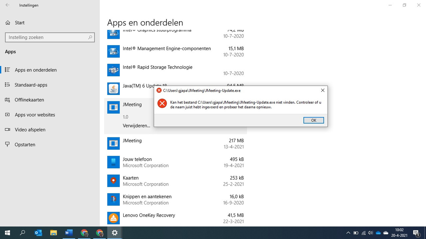Click OK in the error dialog
Screen dimensions: 426x239
314,120
